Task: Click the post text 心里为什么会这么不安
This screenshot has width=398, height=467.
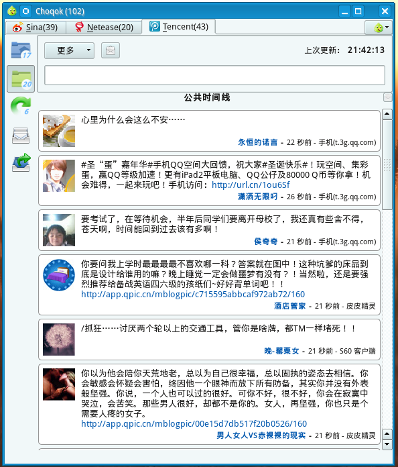Action: pos(133,119)
